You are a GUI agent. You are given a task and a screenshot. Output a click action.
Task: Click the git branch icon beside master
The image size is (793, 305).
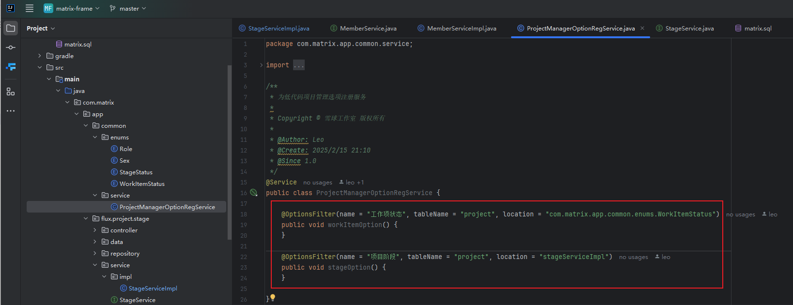pos(112,8)
